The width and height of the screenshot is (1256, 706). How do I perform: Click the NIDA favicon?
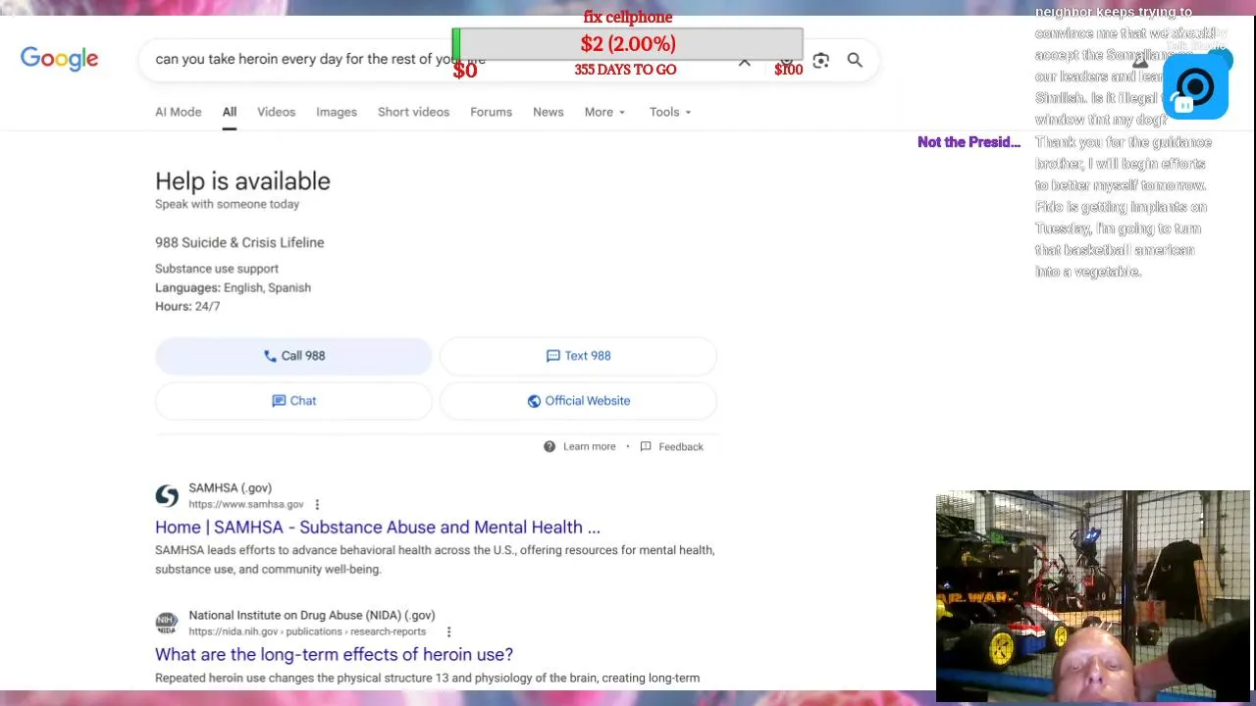point(167,623)
